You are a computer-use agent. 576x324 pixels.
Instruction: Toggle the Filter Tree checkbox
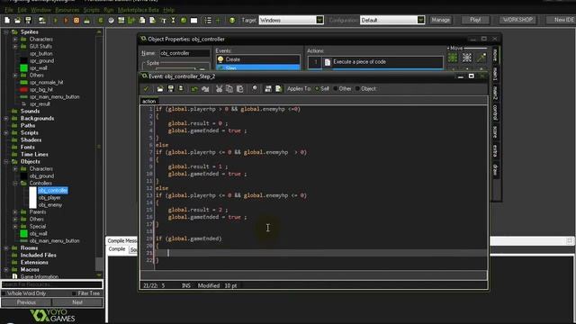(x=74, y=293)
